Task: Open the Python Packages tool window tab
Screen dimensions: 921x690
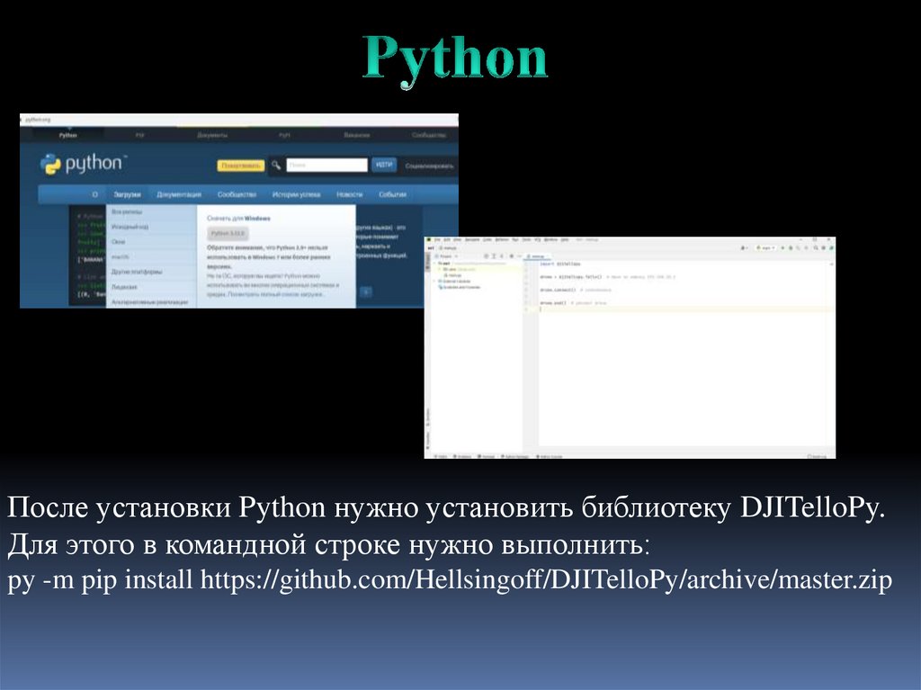Action: pos(514,456)
